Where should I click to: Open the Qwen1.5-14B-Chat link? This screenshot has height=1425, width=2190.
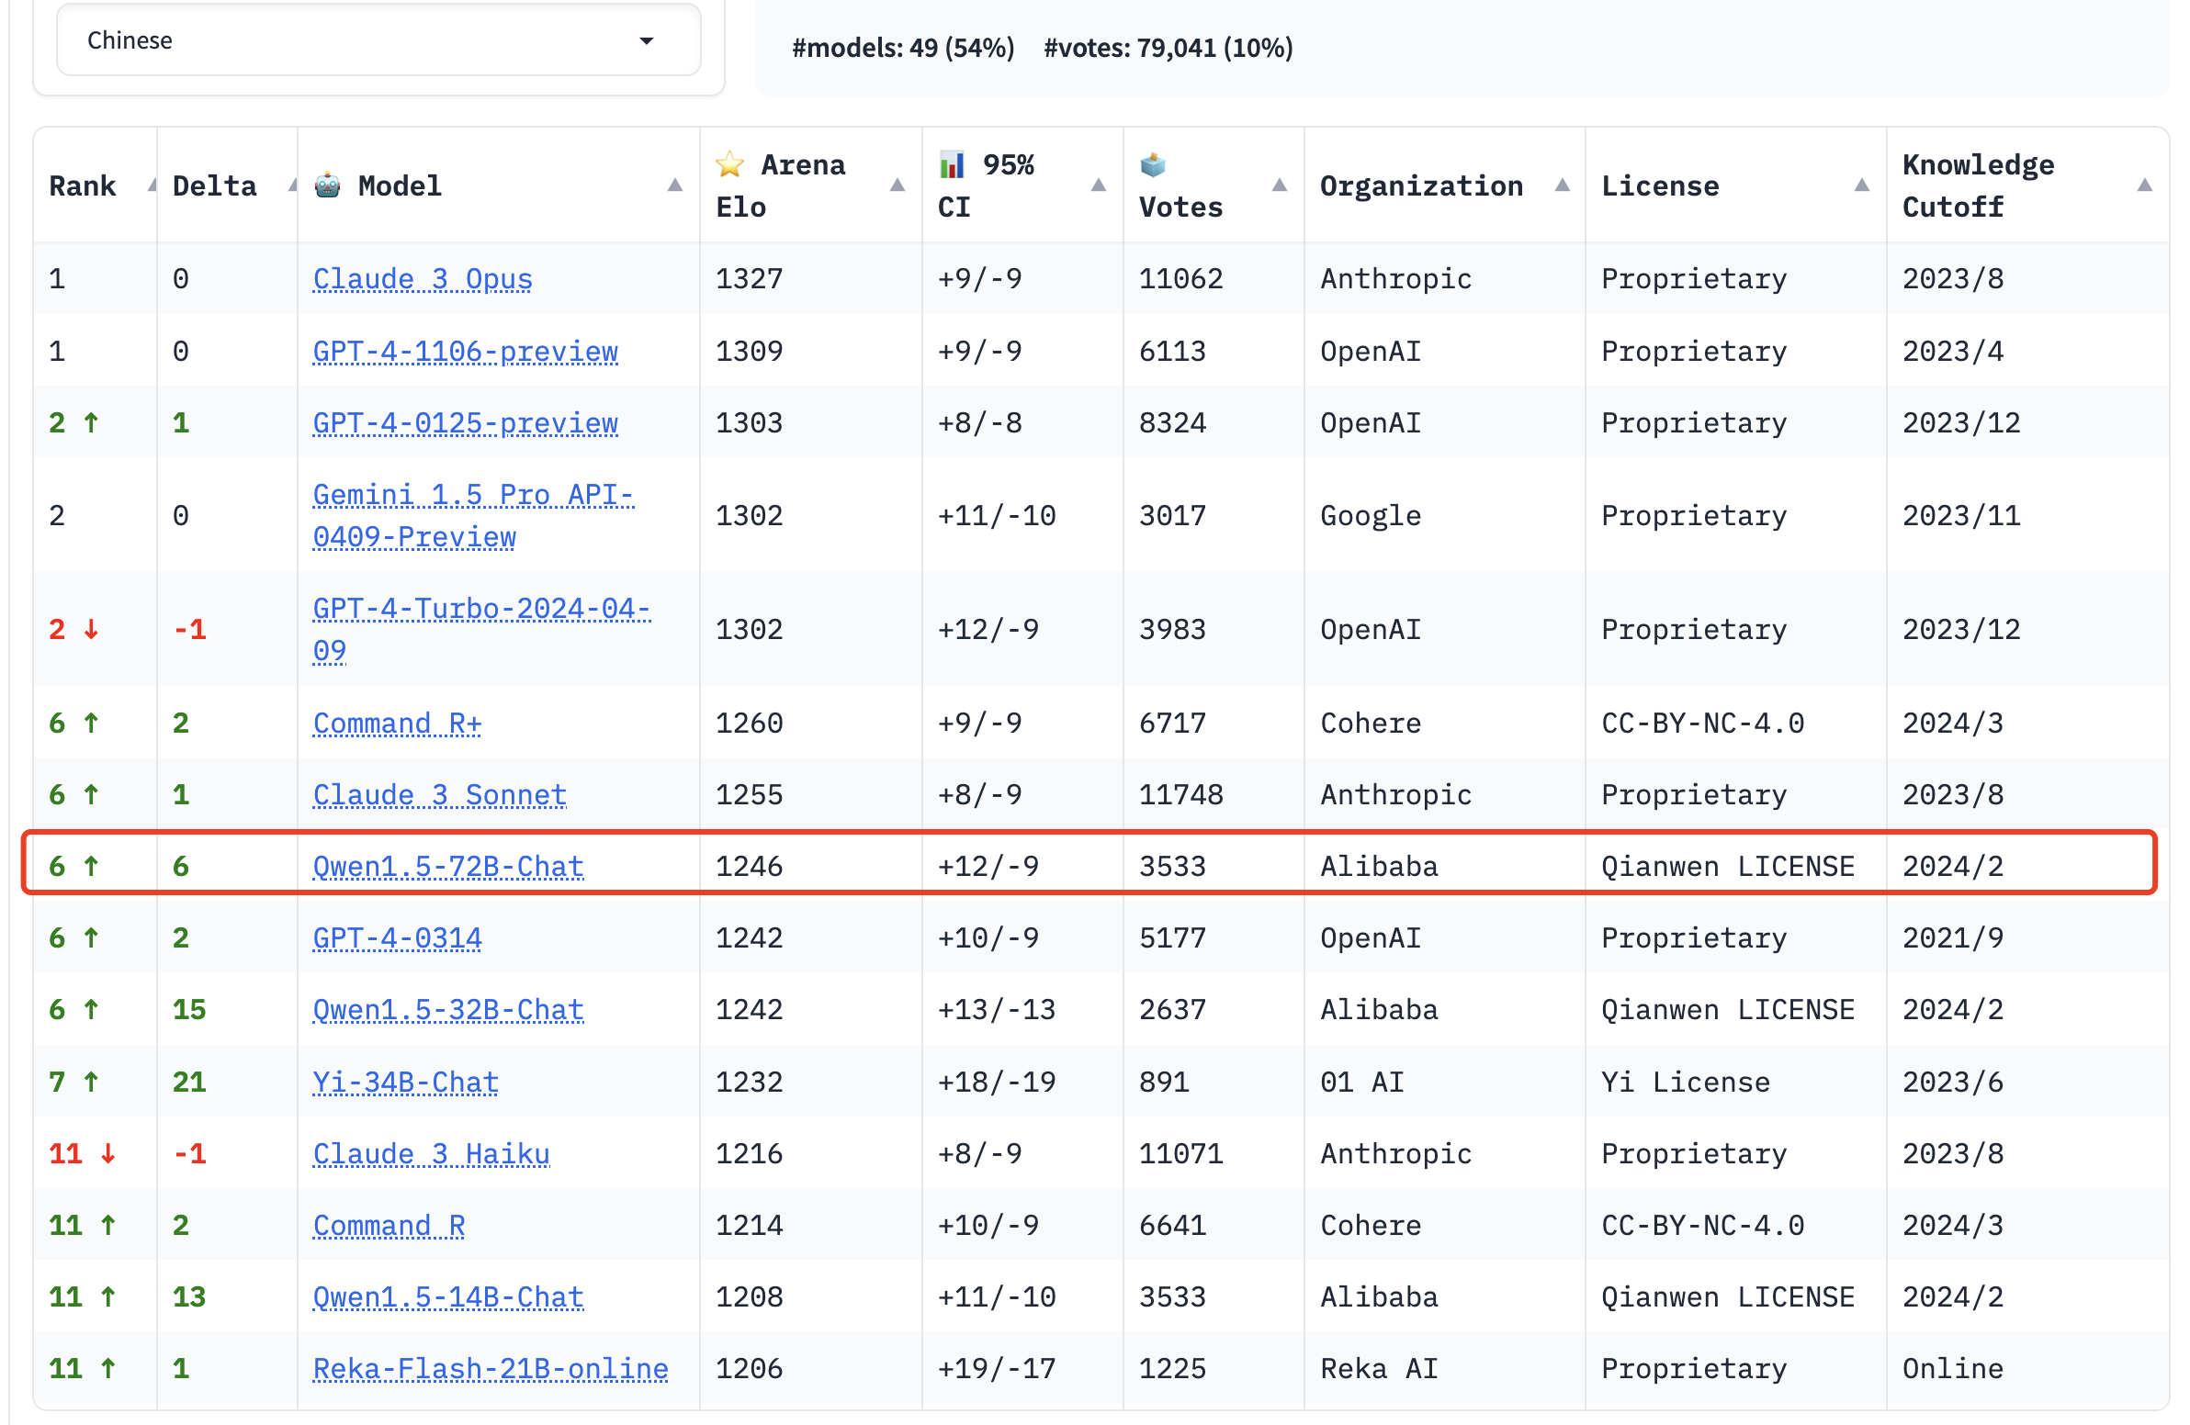(448, 1298)
